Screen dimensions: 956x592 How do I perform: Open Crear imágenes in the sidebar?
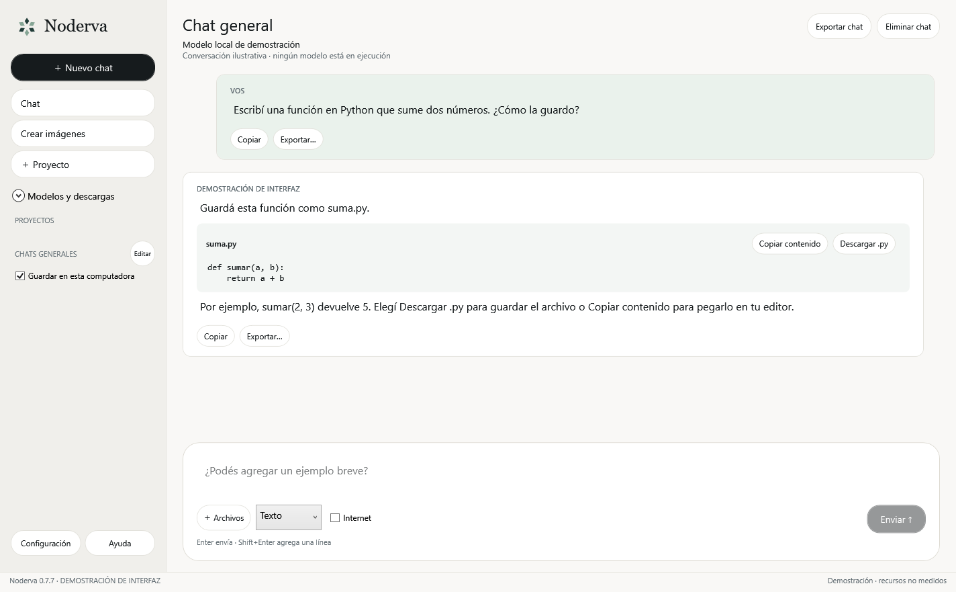click(83, 134)
